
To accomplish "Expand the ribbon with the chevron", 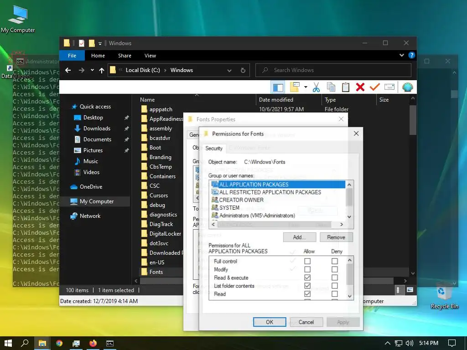I will pos(401,55).
